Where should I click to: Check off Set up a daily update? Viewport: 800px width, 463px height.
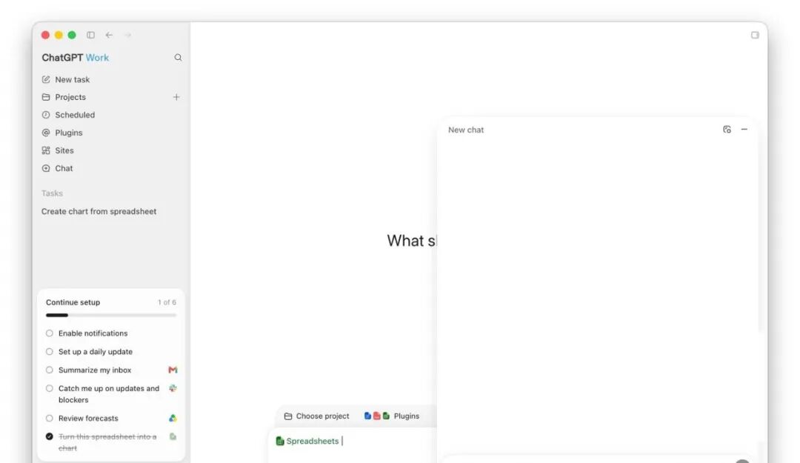coord(50,352)
